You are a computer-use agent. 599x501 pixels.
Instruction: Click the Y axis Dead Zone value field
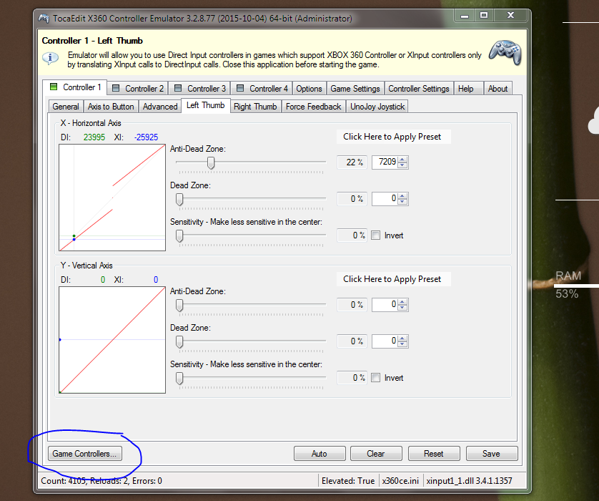click(385, 341)
